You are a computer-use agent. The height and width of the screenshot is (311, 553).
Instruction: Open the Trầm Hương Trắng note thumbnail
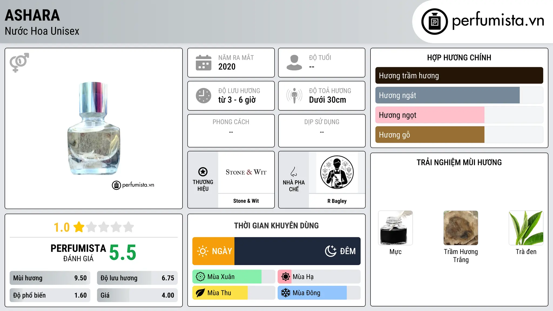(x=461, y=228)
